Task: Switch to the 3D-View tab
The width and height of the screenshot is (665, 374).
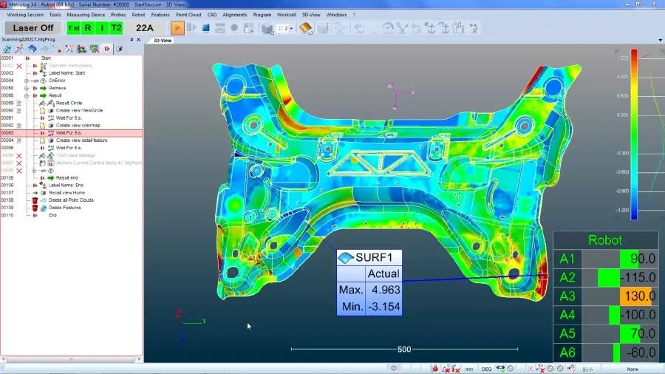Action: coord(162,40)
